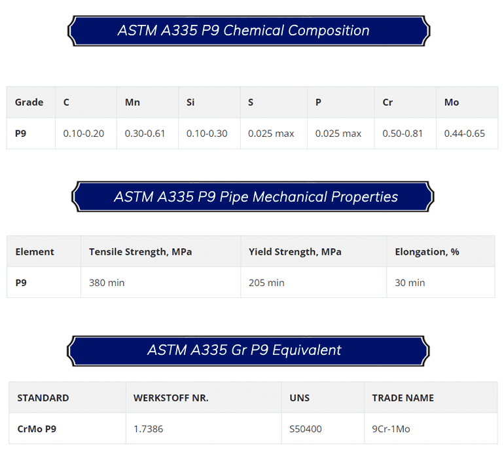
Task: Select the molybdenum value 0.44-0.65
Action: tap(464, 134)
